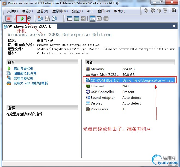The height and width of the screenshot is (167, 180).
Task: Maximize the VMware Workstation window
Action: pos(162,2)
